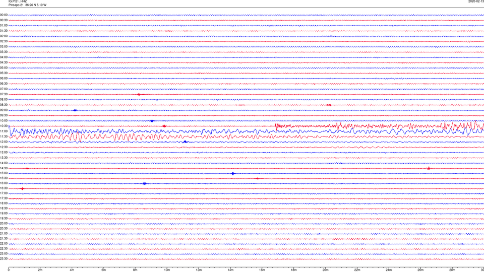Click the 00:30 trace time label
Screen dimensions: 484x272
tap(4, 20)
